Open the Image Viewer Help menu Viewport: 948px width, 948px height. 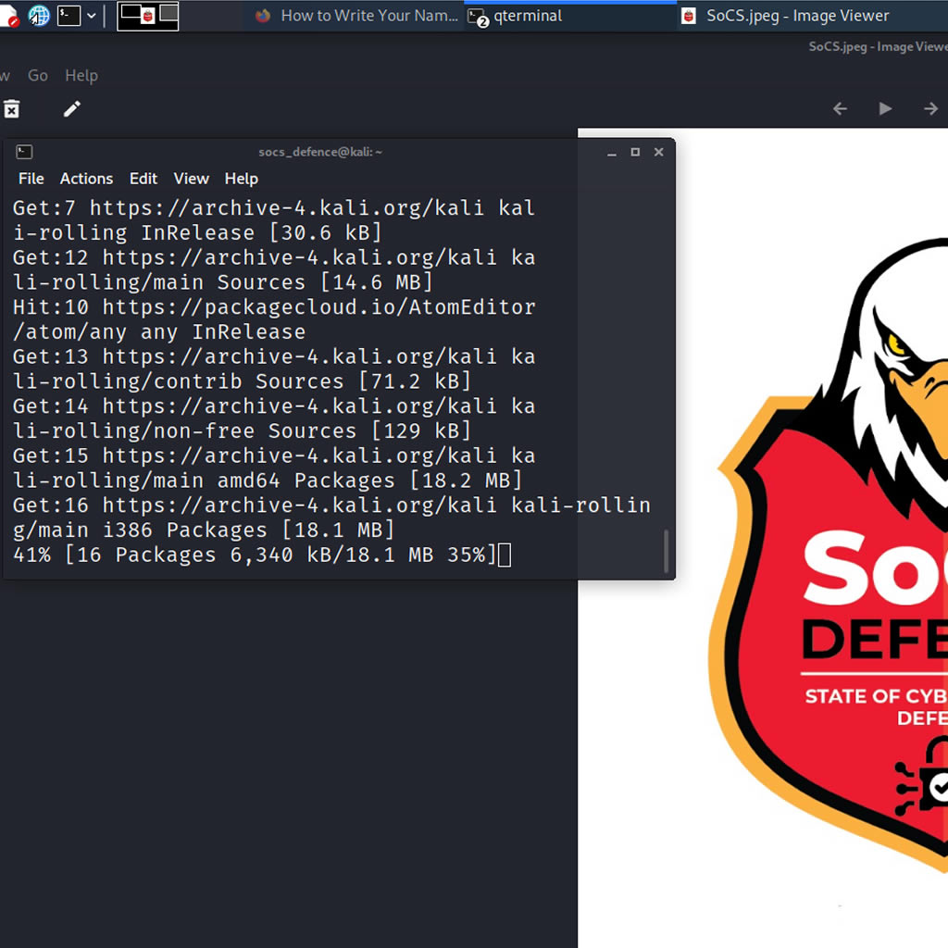pyautogui.click(x=81, y=76)
